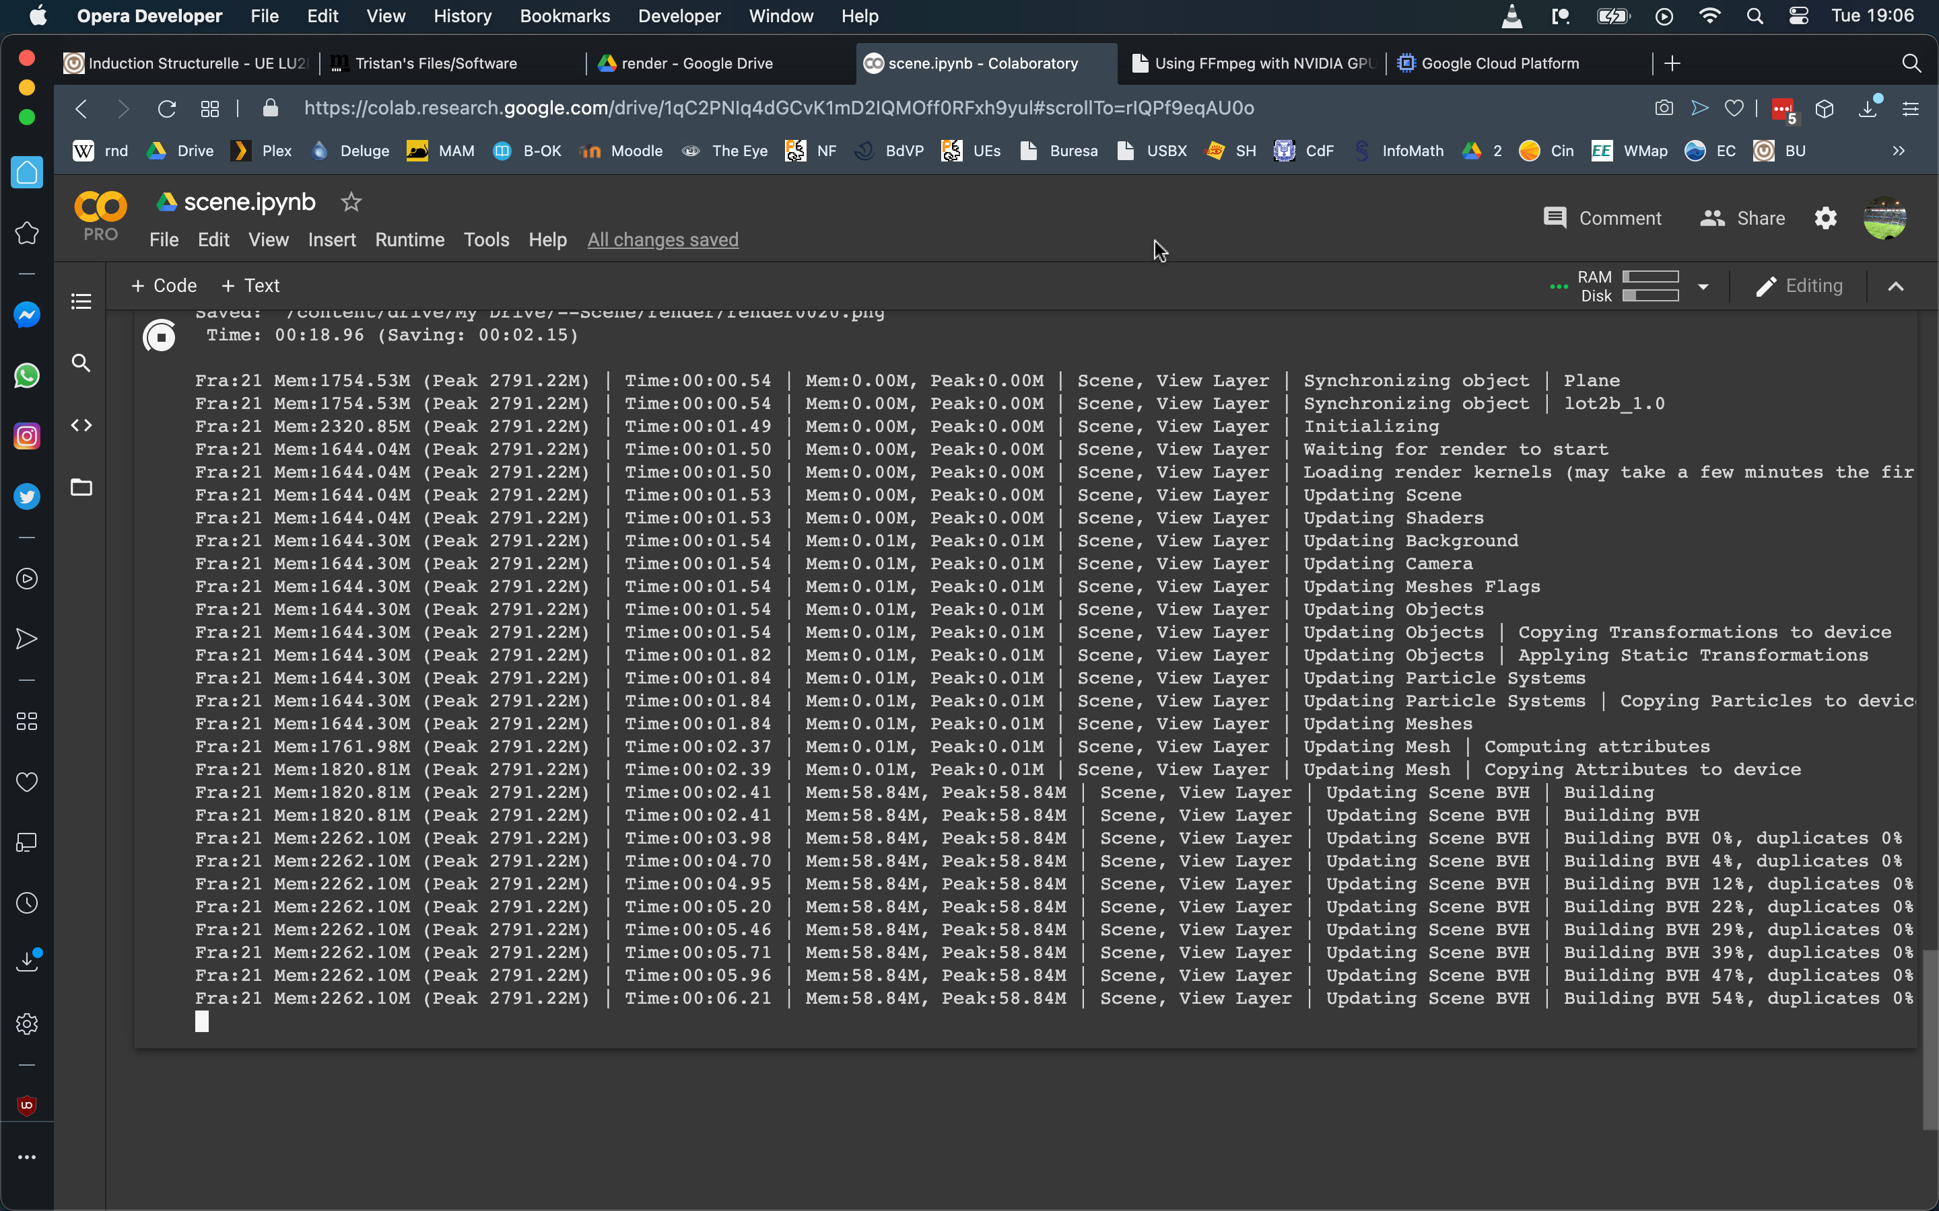Open the table of contents panel
This screenshot has width=1939, height=1211.
click(81, 301)
